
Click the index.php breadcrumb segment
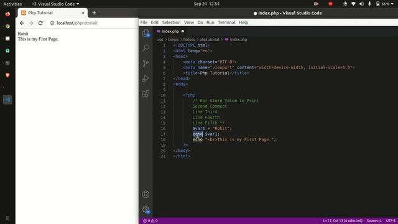236,40
